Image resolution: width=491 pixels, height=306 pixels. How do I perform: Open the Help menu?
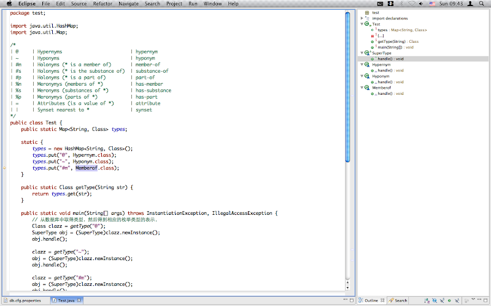coord(233,4)
